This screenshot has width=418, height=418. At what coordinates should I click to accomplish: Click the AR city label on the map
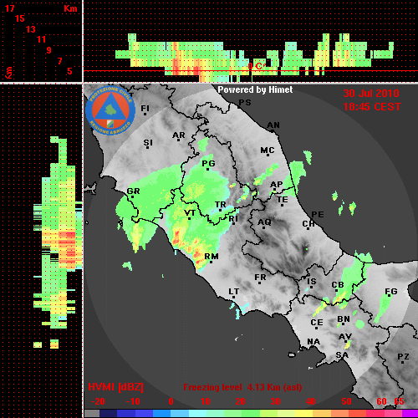pyautogui.click(x=179, y=135)
